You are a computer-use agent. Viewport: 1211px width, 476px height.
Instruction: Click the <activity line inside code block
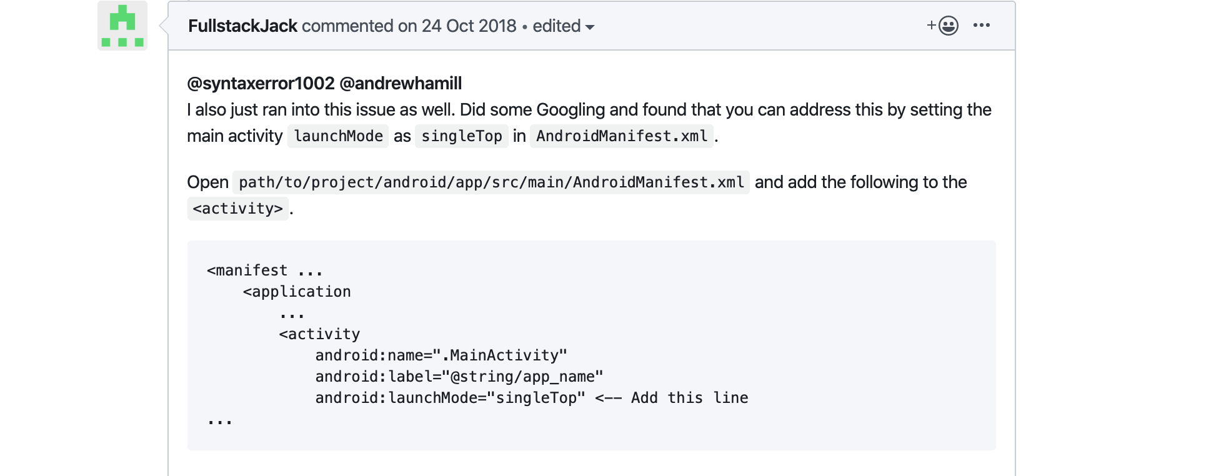pos(319,334)
